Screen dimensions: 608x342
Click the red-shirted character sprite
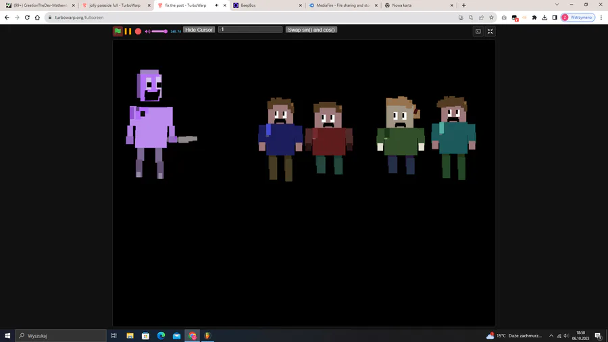coord(329,139)
